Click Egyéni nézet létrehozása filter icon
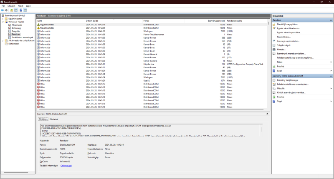 click(x=274, y=28)
